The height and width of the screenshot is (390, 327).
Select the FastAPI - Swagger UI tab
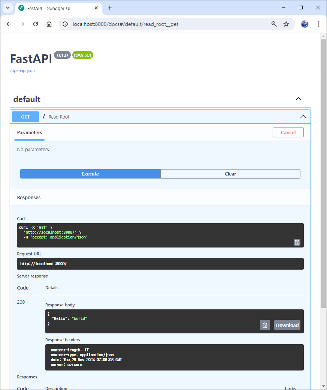(59, 8)
